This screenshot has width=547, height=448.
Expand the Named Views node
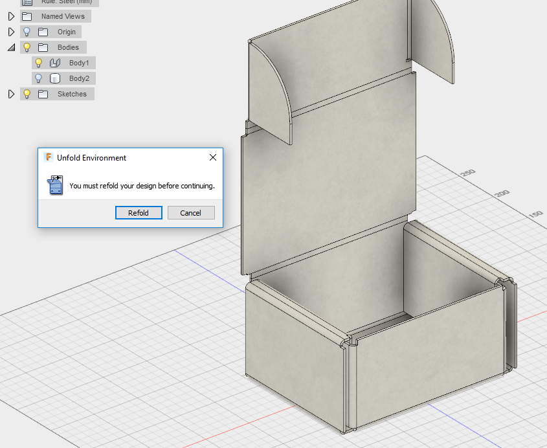(x=11, y=16)
